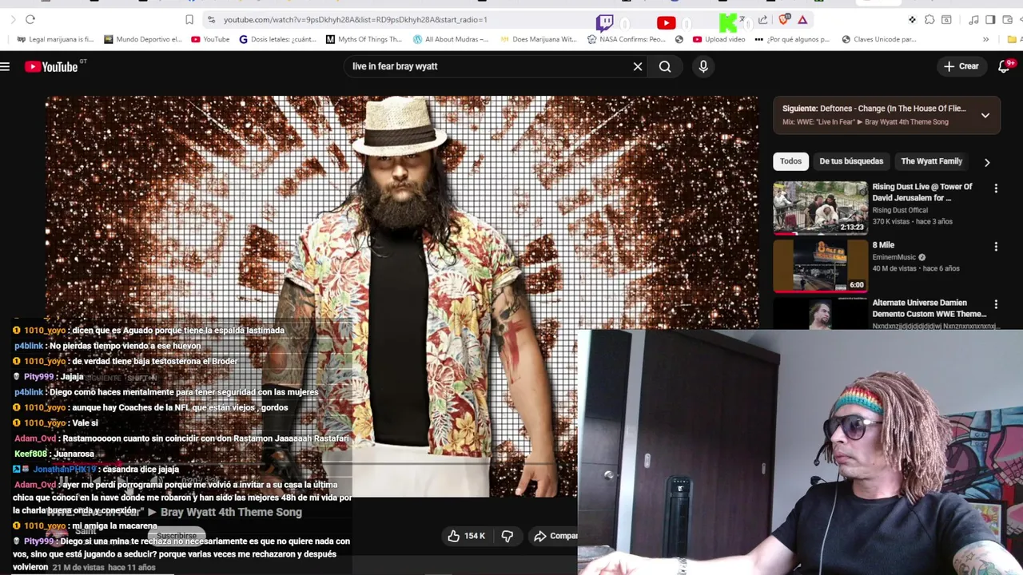This screenshot has width=1023, height=575.
Task: Open NASA Confirms bookmark
Action: tap(627, 39)
